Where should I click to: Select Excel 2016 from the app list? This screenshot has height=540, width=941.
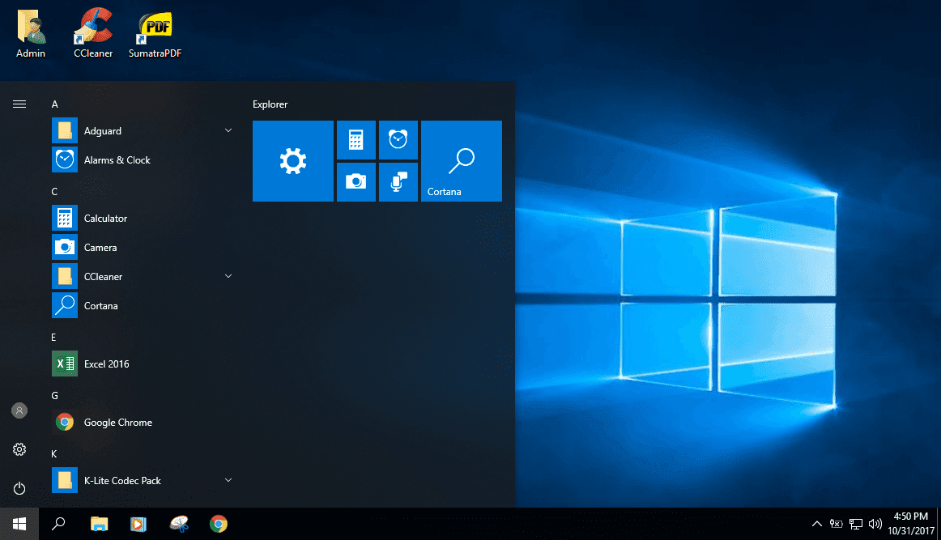pyautogui.click(x=105, y=364)
